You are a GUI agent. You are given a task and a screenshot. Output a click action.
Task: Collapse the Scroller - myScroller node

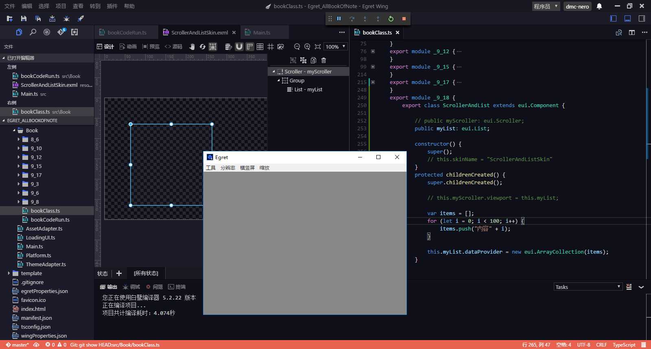273,71
